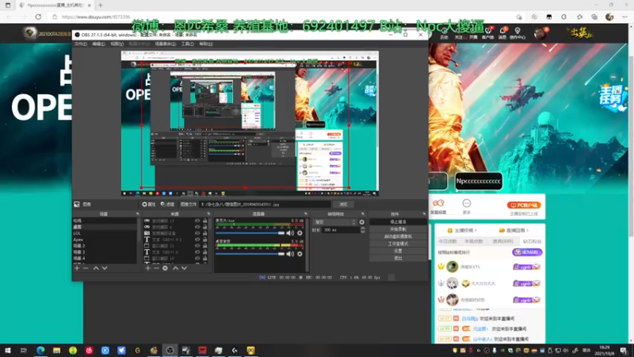Open OBS 帮助(H) menu
This screenshot has height=357, width=634.
click(x=206, y=44)
